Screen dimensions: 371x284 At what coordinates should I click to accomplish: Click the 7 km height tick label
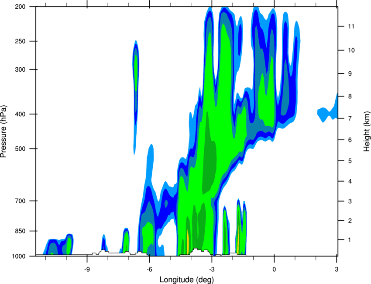point(350,118)
